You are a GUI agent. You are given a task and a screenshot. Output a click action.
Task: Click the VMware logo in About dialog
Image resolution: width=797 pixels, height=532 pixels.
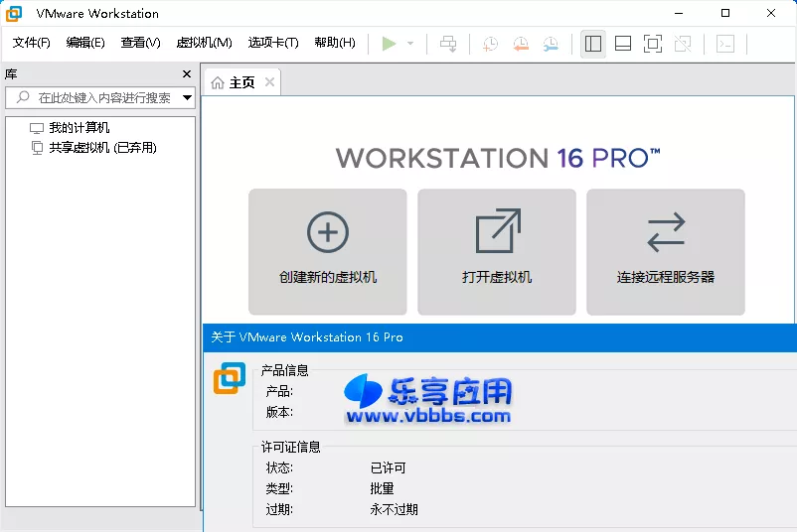coord(230,378)
